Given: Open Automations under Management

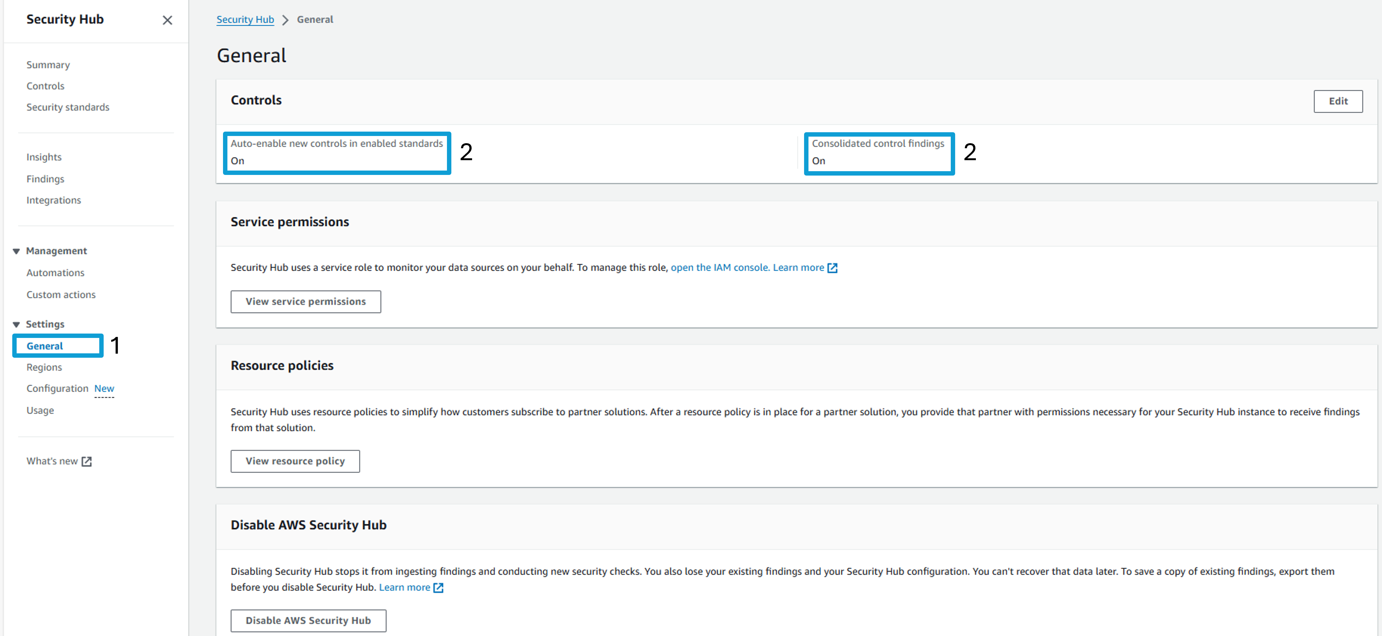Looking at the screenshot, I should (x=56, y=273).
